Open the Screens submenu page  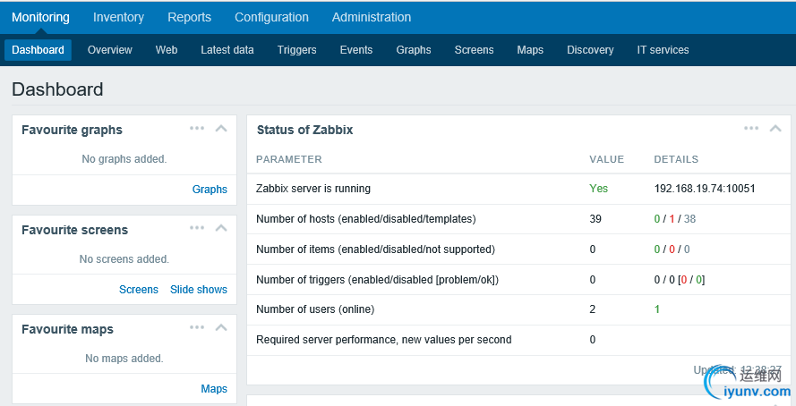[x=475, y=50]
